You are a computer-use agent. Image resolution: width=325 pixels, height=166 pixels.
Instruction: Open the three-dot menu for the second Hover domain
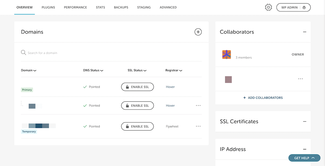(x=198, y=106)
